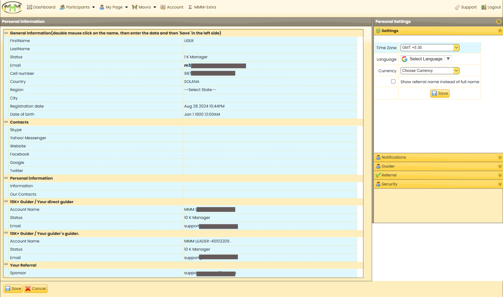503x297 pixels.
Task: Open the Participants menu
Action: (x=77, y=7)
